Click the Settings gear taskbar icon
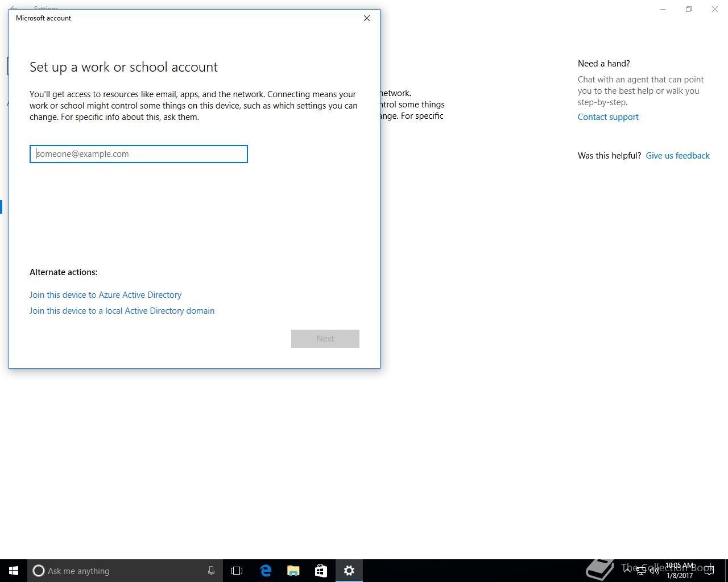 click(x=349, y=571)
